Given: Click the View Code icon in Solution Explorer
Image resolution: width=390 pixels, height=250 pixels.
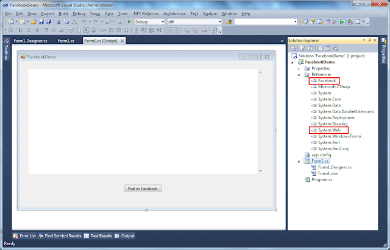Looking at the screenshot, I should pos(321,48).
